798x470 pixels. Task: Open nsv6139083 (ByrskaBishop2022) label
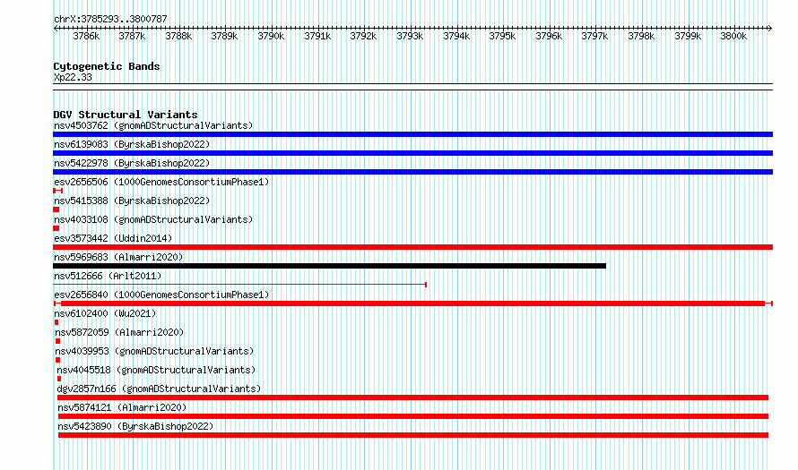click(x=132, y=144)
